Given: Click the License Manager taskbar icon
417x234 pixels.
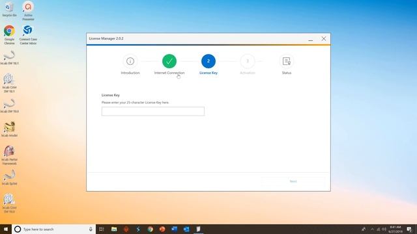Looking at the screenshot, I should pos(198,229).
